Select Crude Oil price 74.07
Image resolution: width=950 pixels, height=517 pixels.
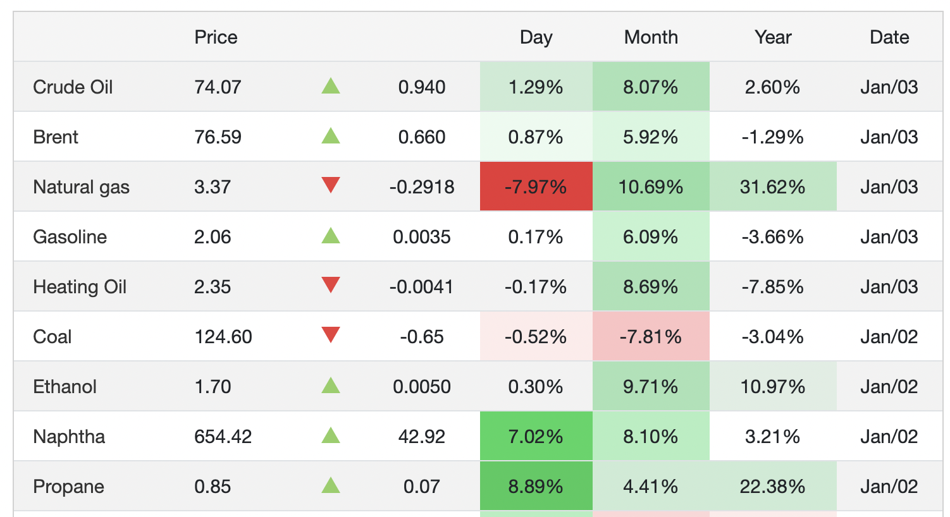(x=218, y=87)
